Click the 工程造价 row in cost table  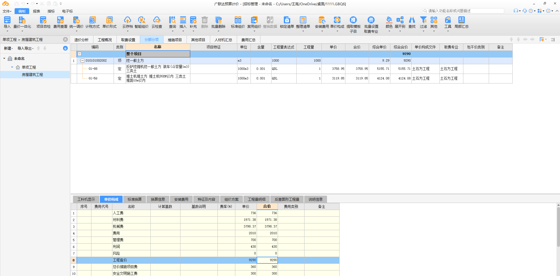[205, 260]
